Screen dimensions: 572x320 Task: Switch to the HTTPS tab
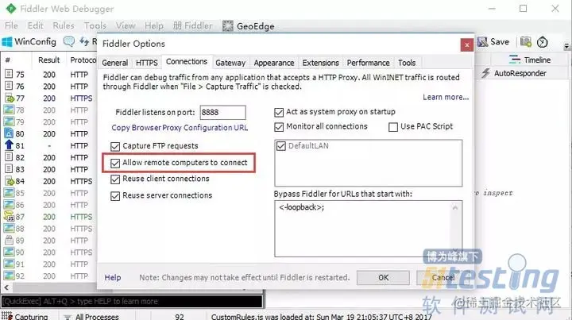coord(147,63)
